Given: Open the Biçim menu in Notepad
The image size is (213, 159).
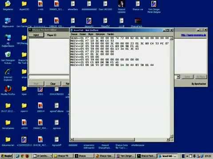Looking at the screenshot, I should point(91,34).
